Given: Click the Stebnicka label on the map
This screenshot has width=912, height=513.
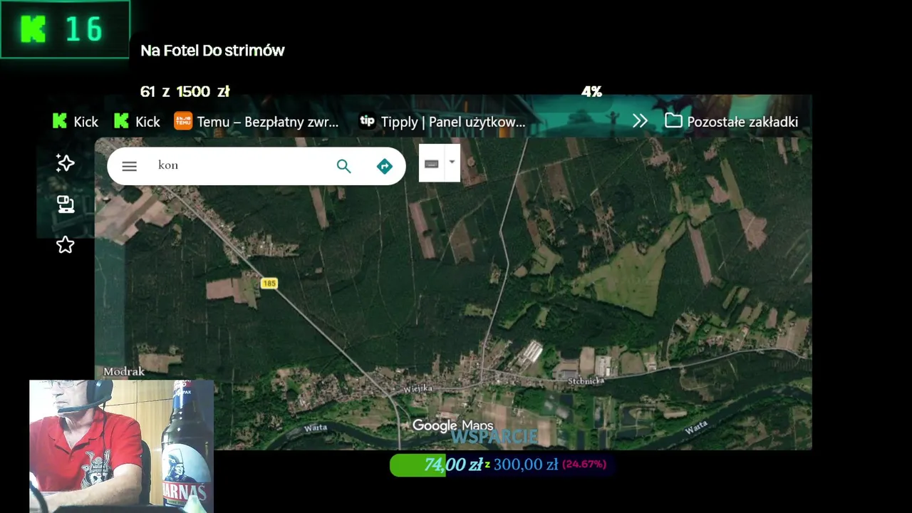Looking at the screenshot, I should (586, 381).
